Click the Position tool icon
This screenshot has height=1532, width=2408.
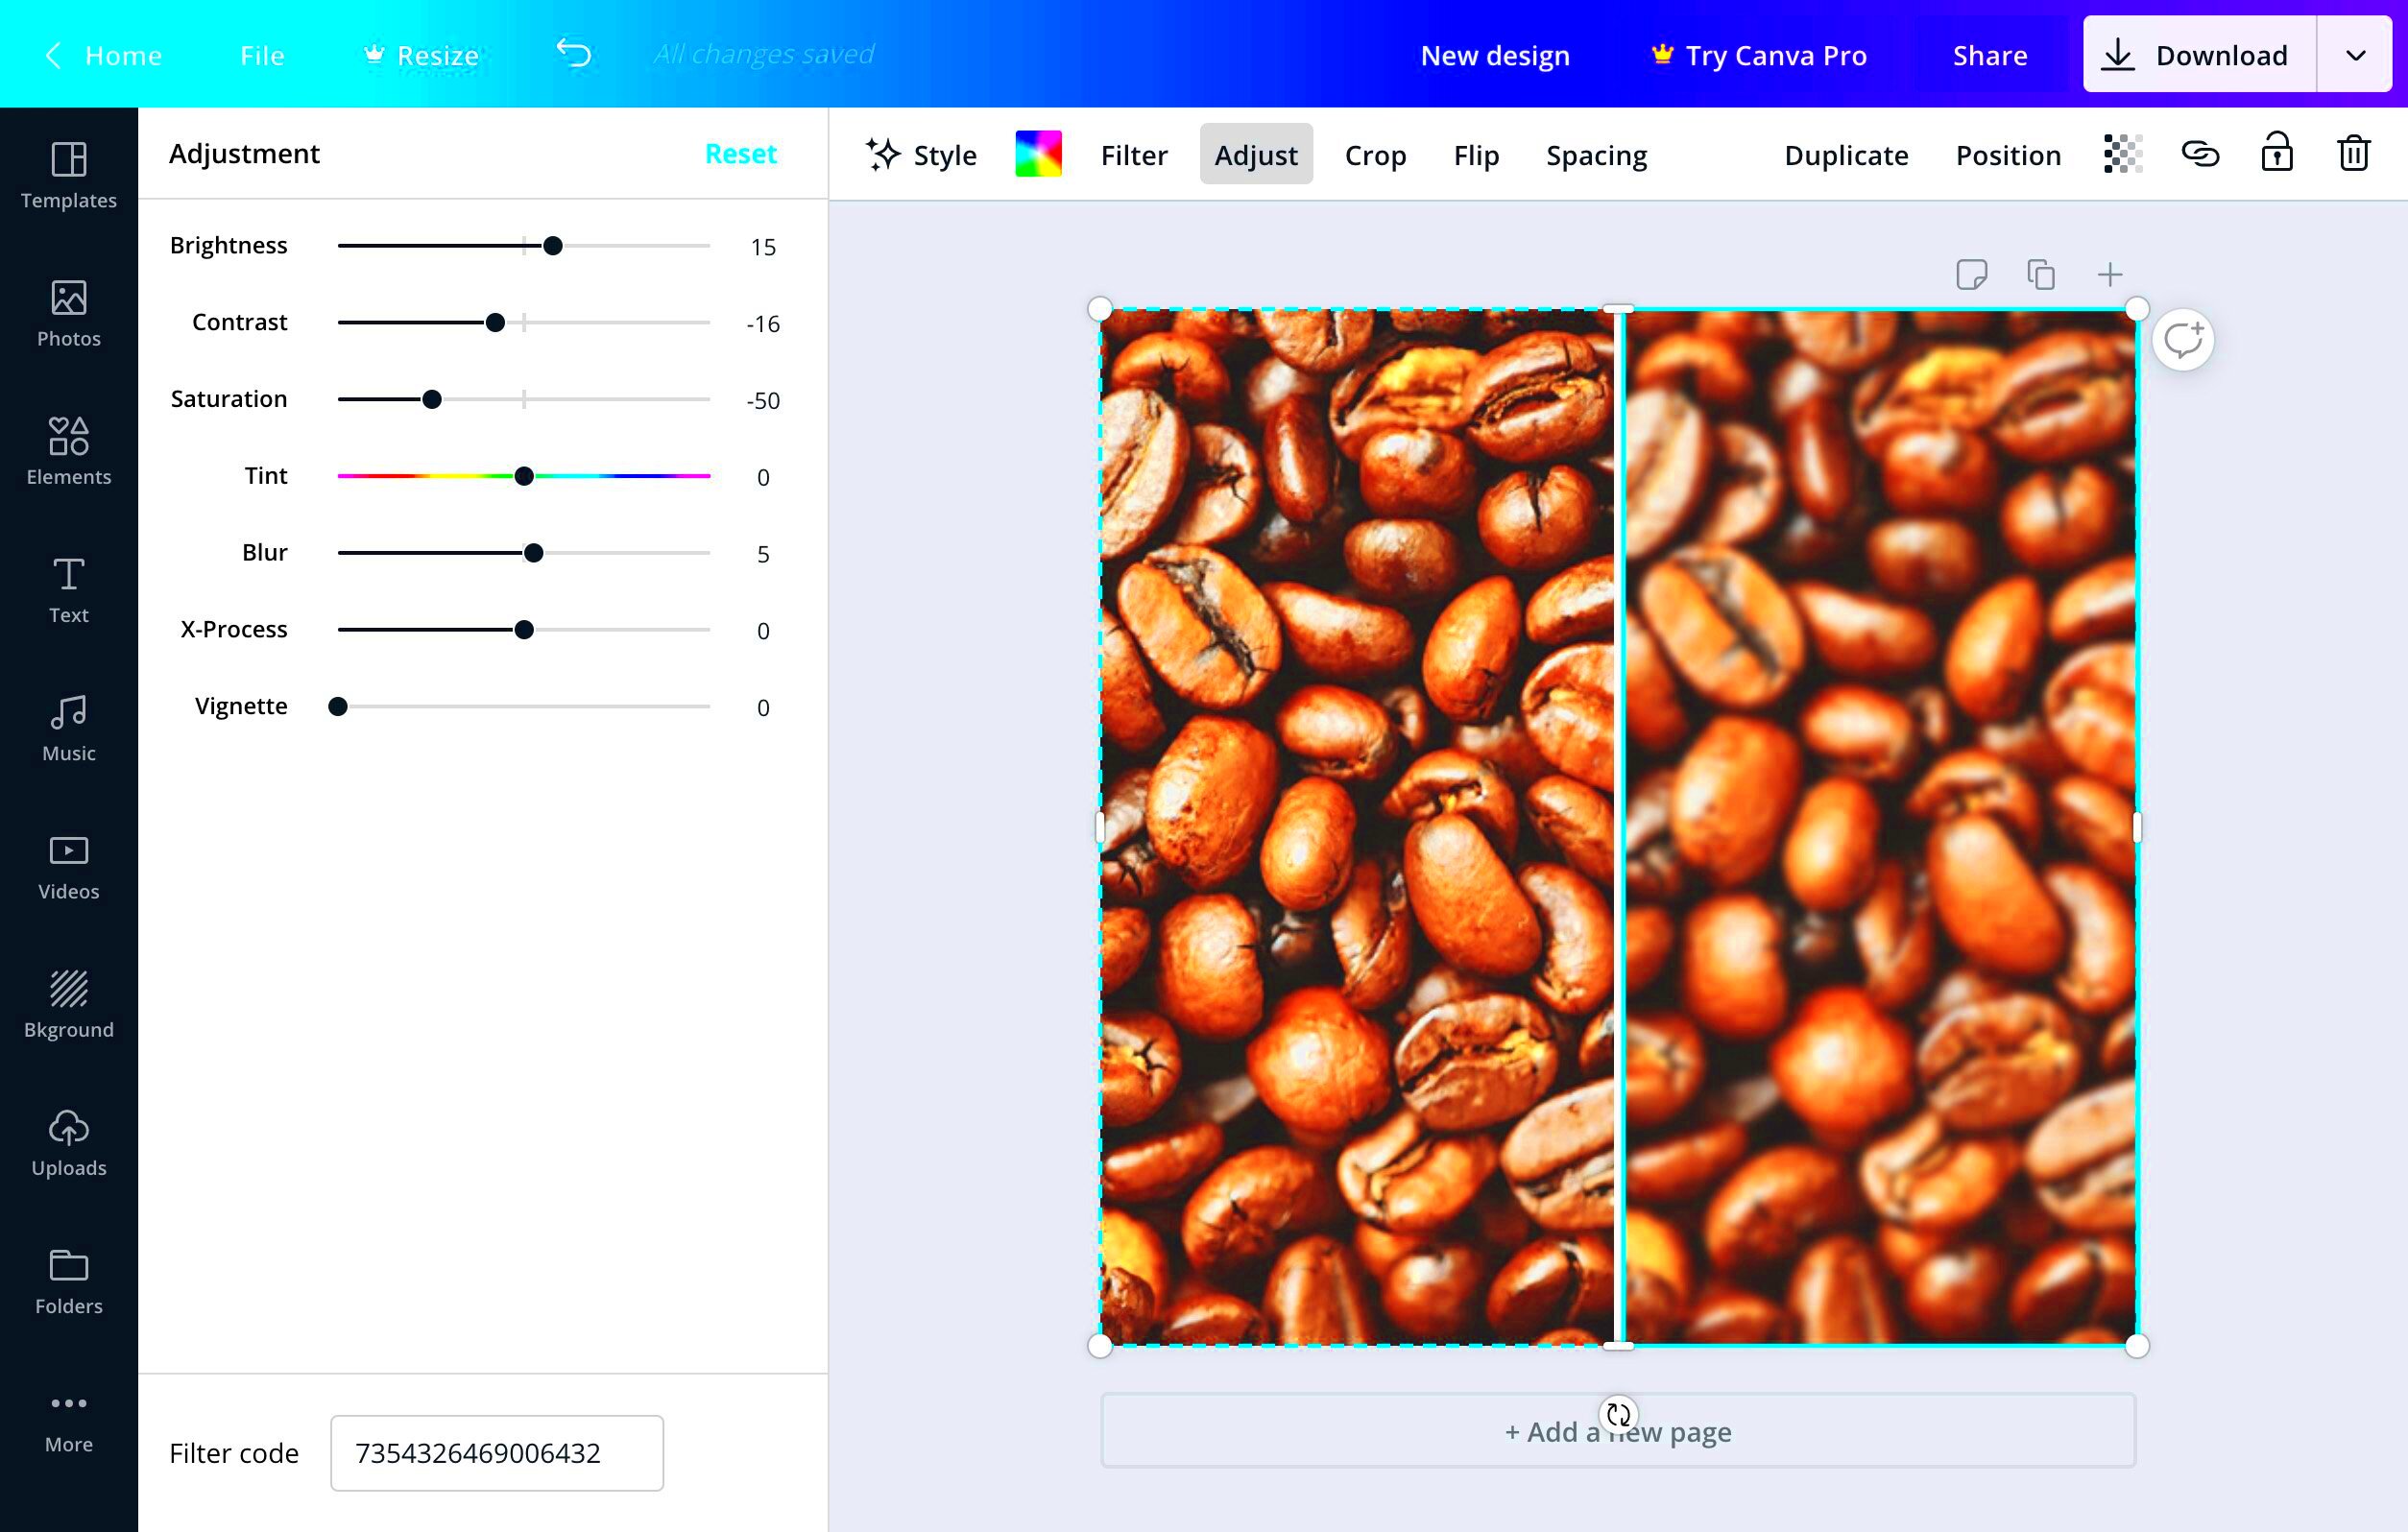(2010, 155)
